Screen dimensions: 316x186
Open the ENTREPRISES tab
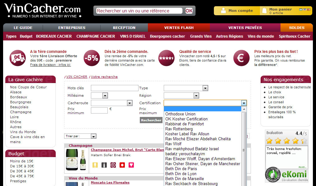(72, 28)
